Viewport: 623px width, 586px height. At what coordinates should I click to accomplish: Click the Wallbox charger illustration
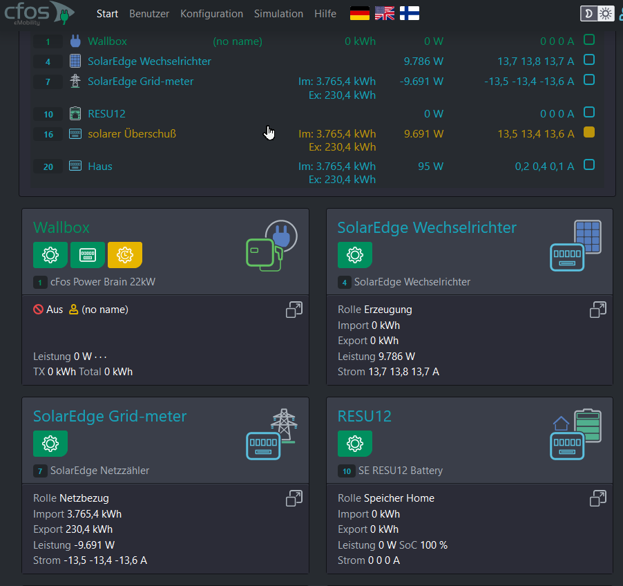pyautogui.click(x=271, y=246)
